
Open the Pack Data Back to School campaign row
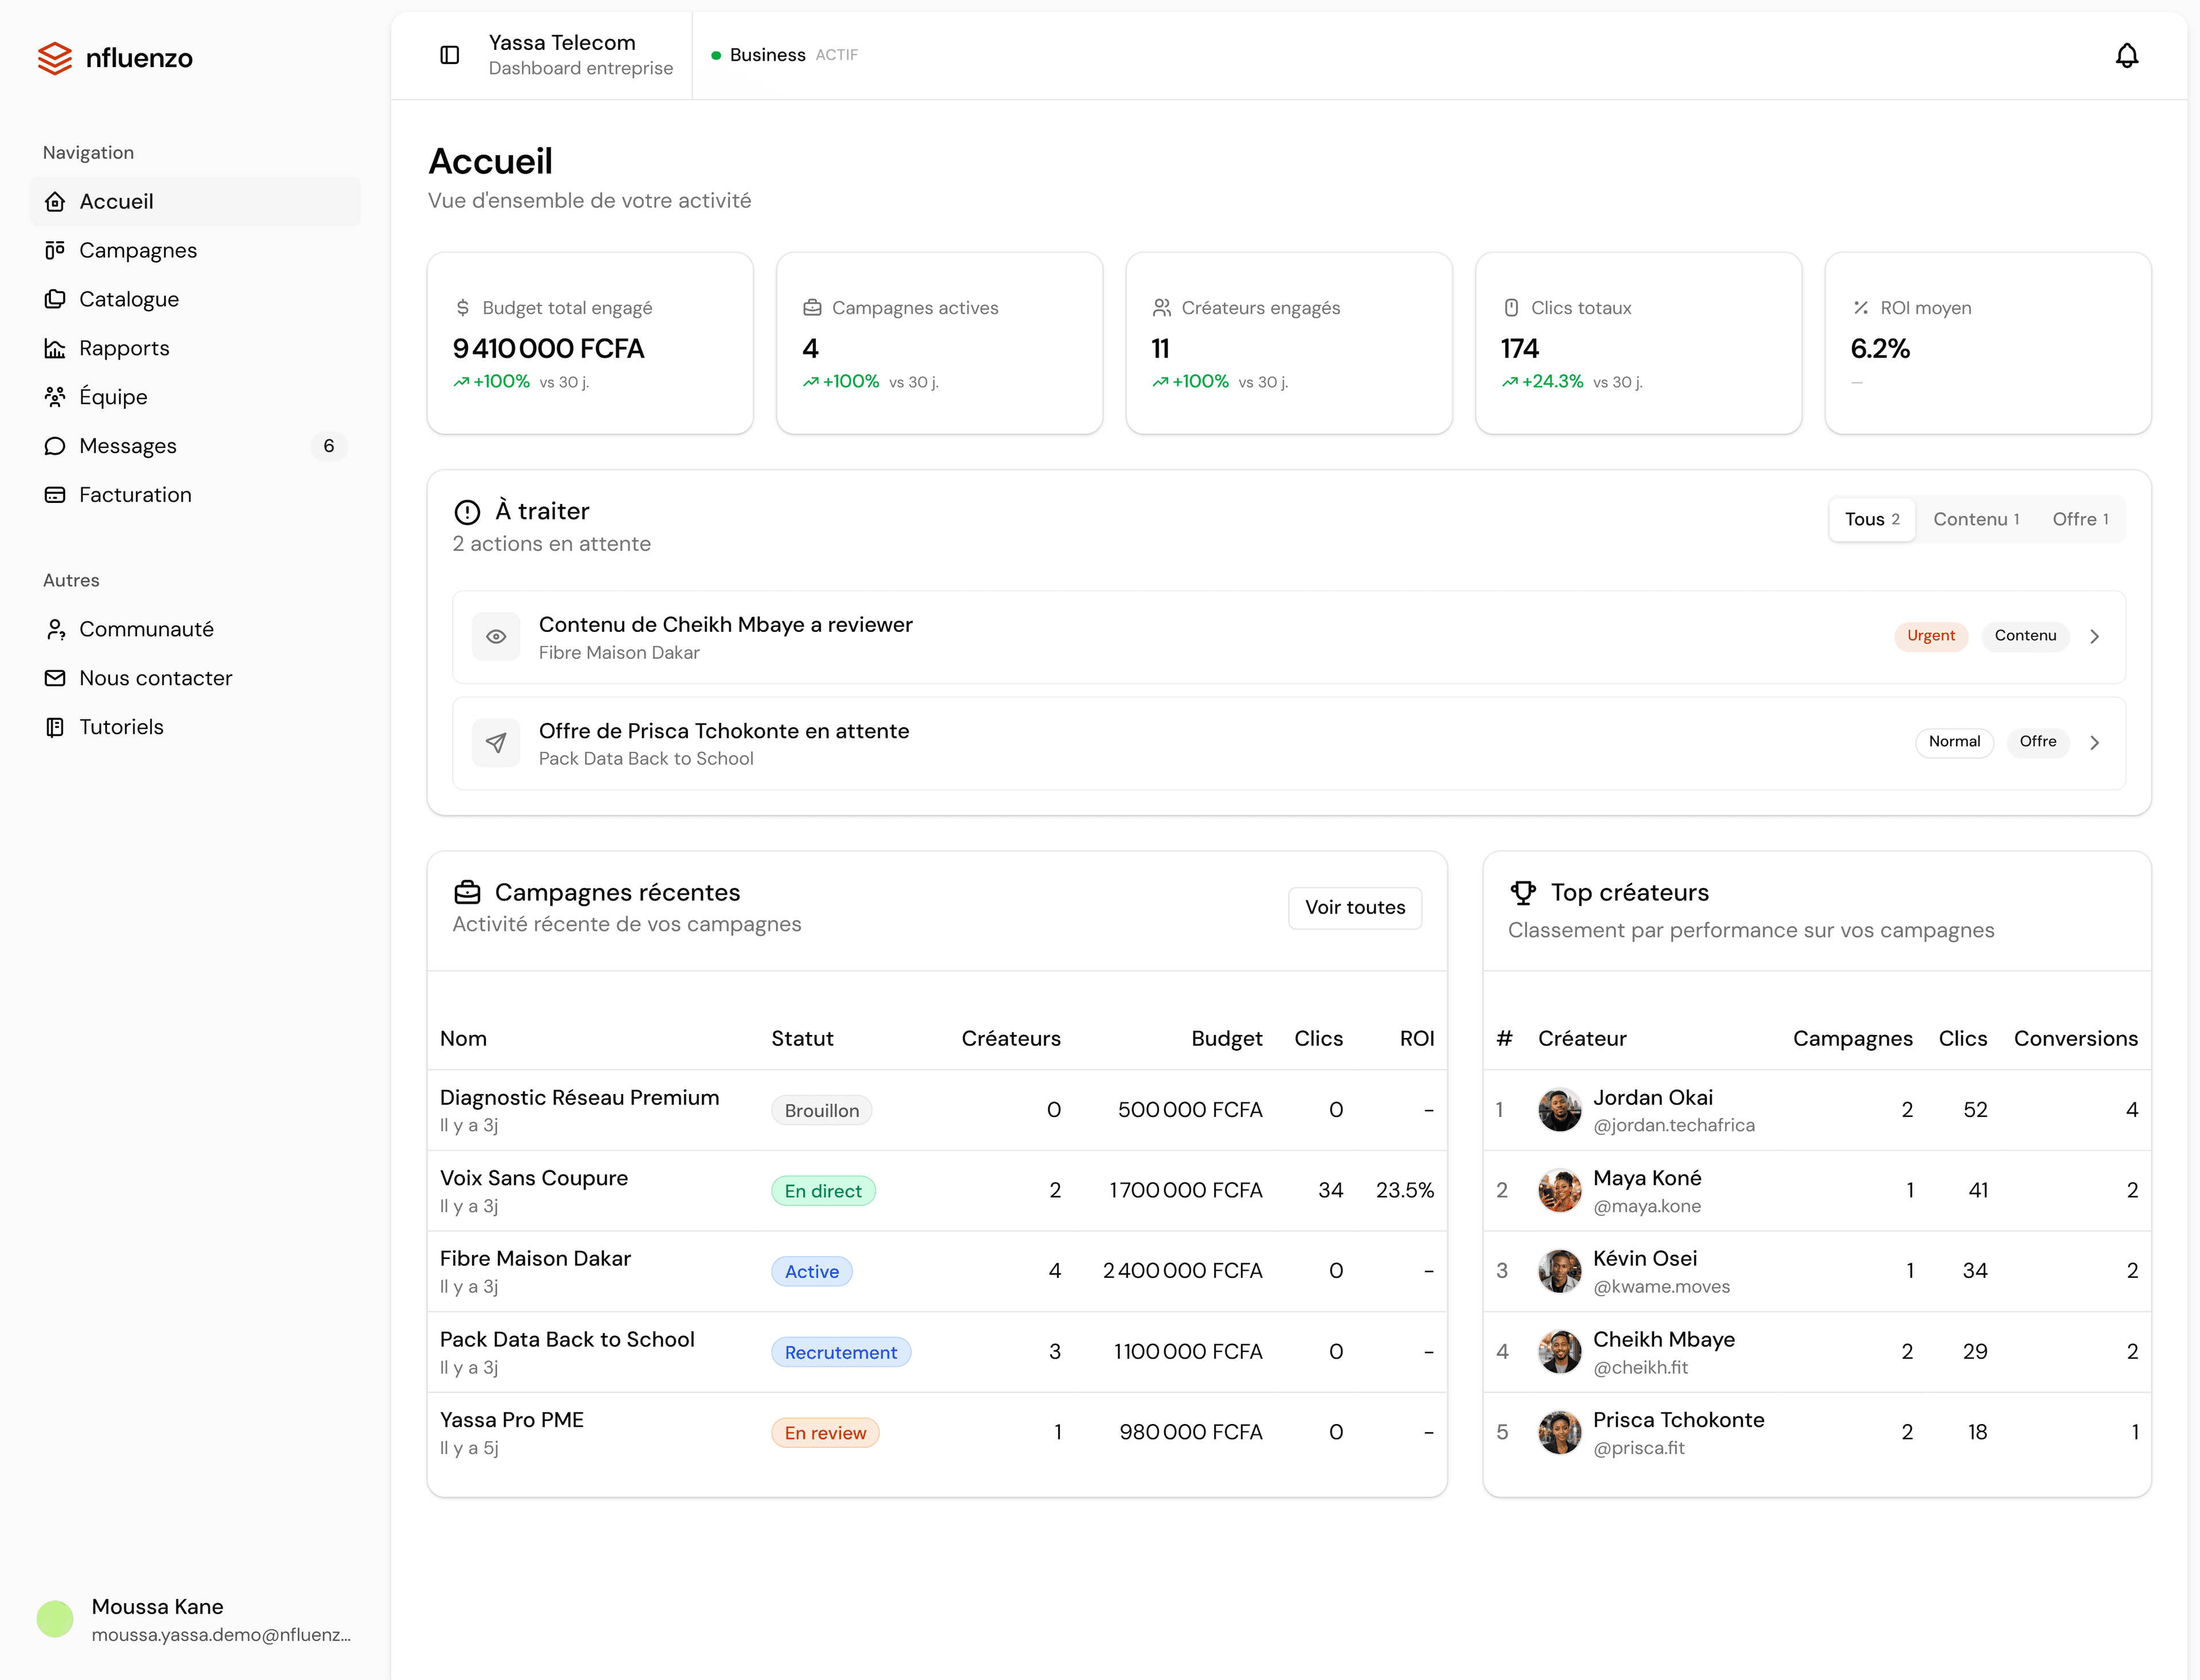coord(937,1352)
